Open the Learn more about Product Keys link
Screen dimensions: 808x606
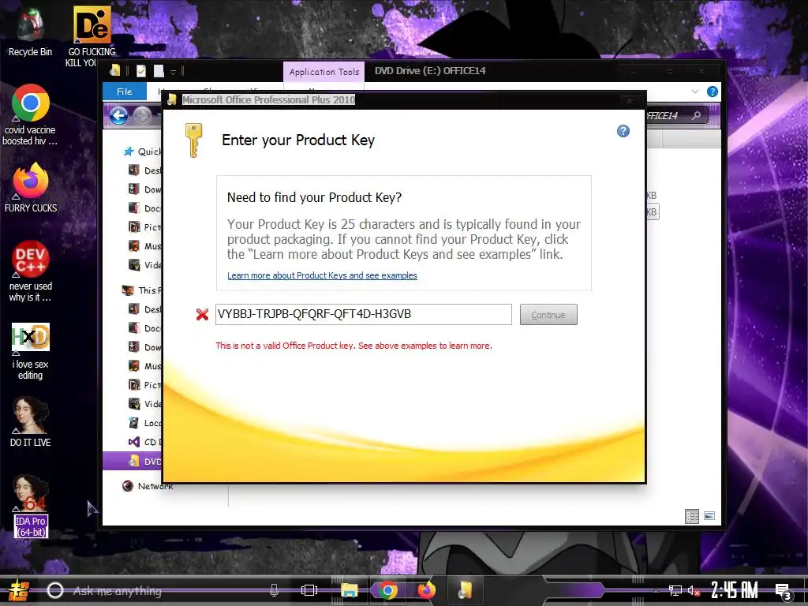point(322,275)
